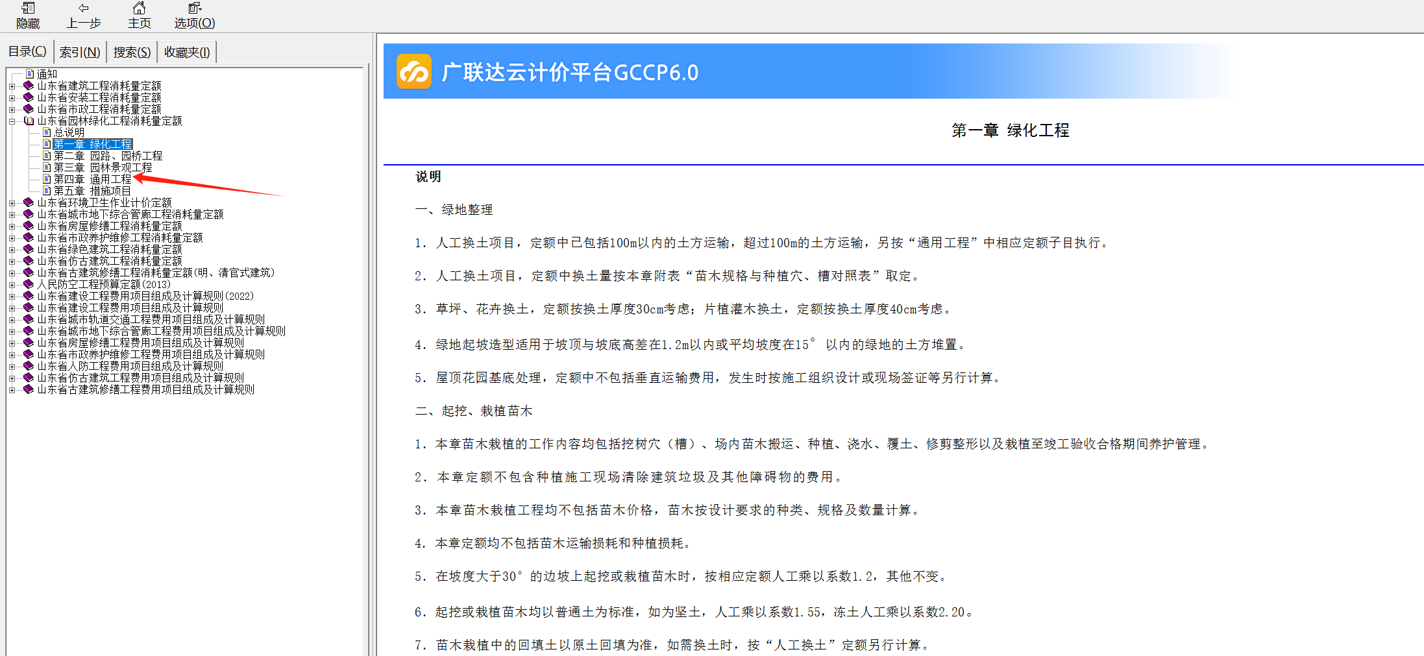1424x656 pixels.
Task: Click the 说明 section heading
Action: point(428,176)
